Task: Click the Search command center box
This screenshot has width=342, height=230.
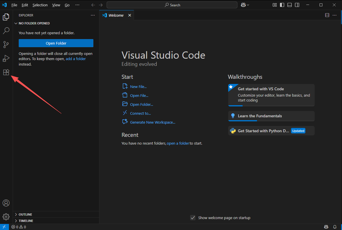Action: [x=172, y=5]
